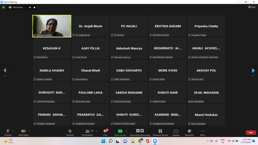The height and width of the screenshot is (145, 258).
Task: Expand video options arrow next to Start Video
Action: (30, 131)
